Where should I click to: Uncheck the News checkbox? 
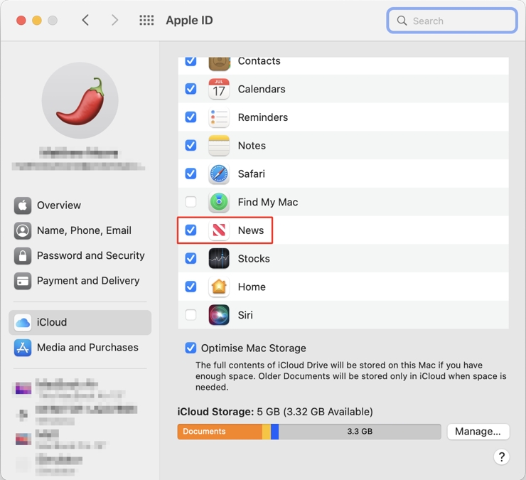[x=191, y=230]
